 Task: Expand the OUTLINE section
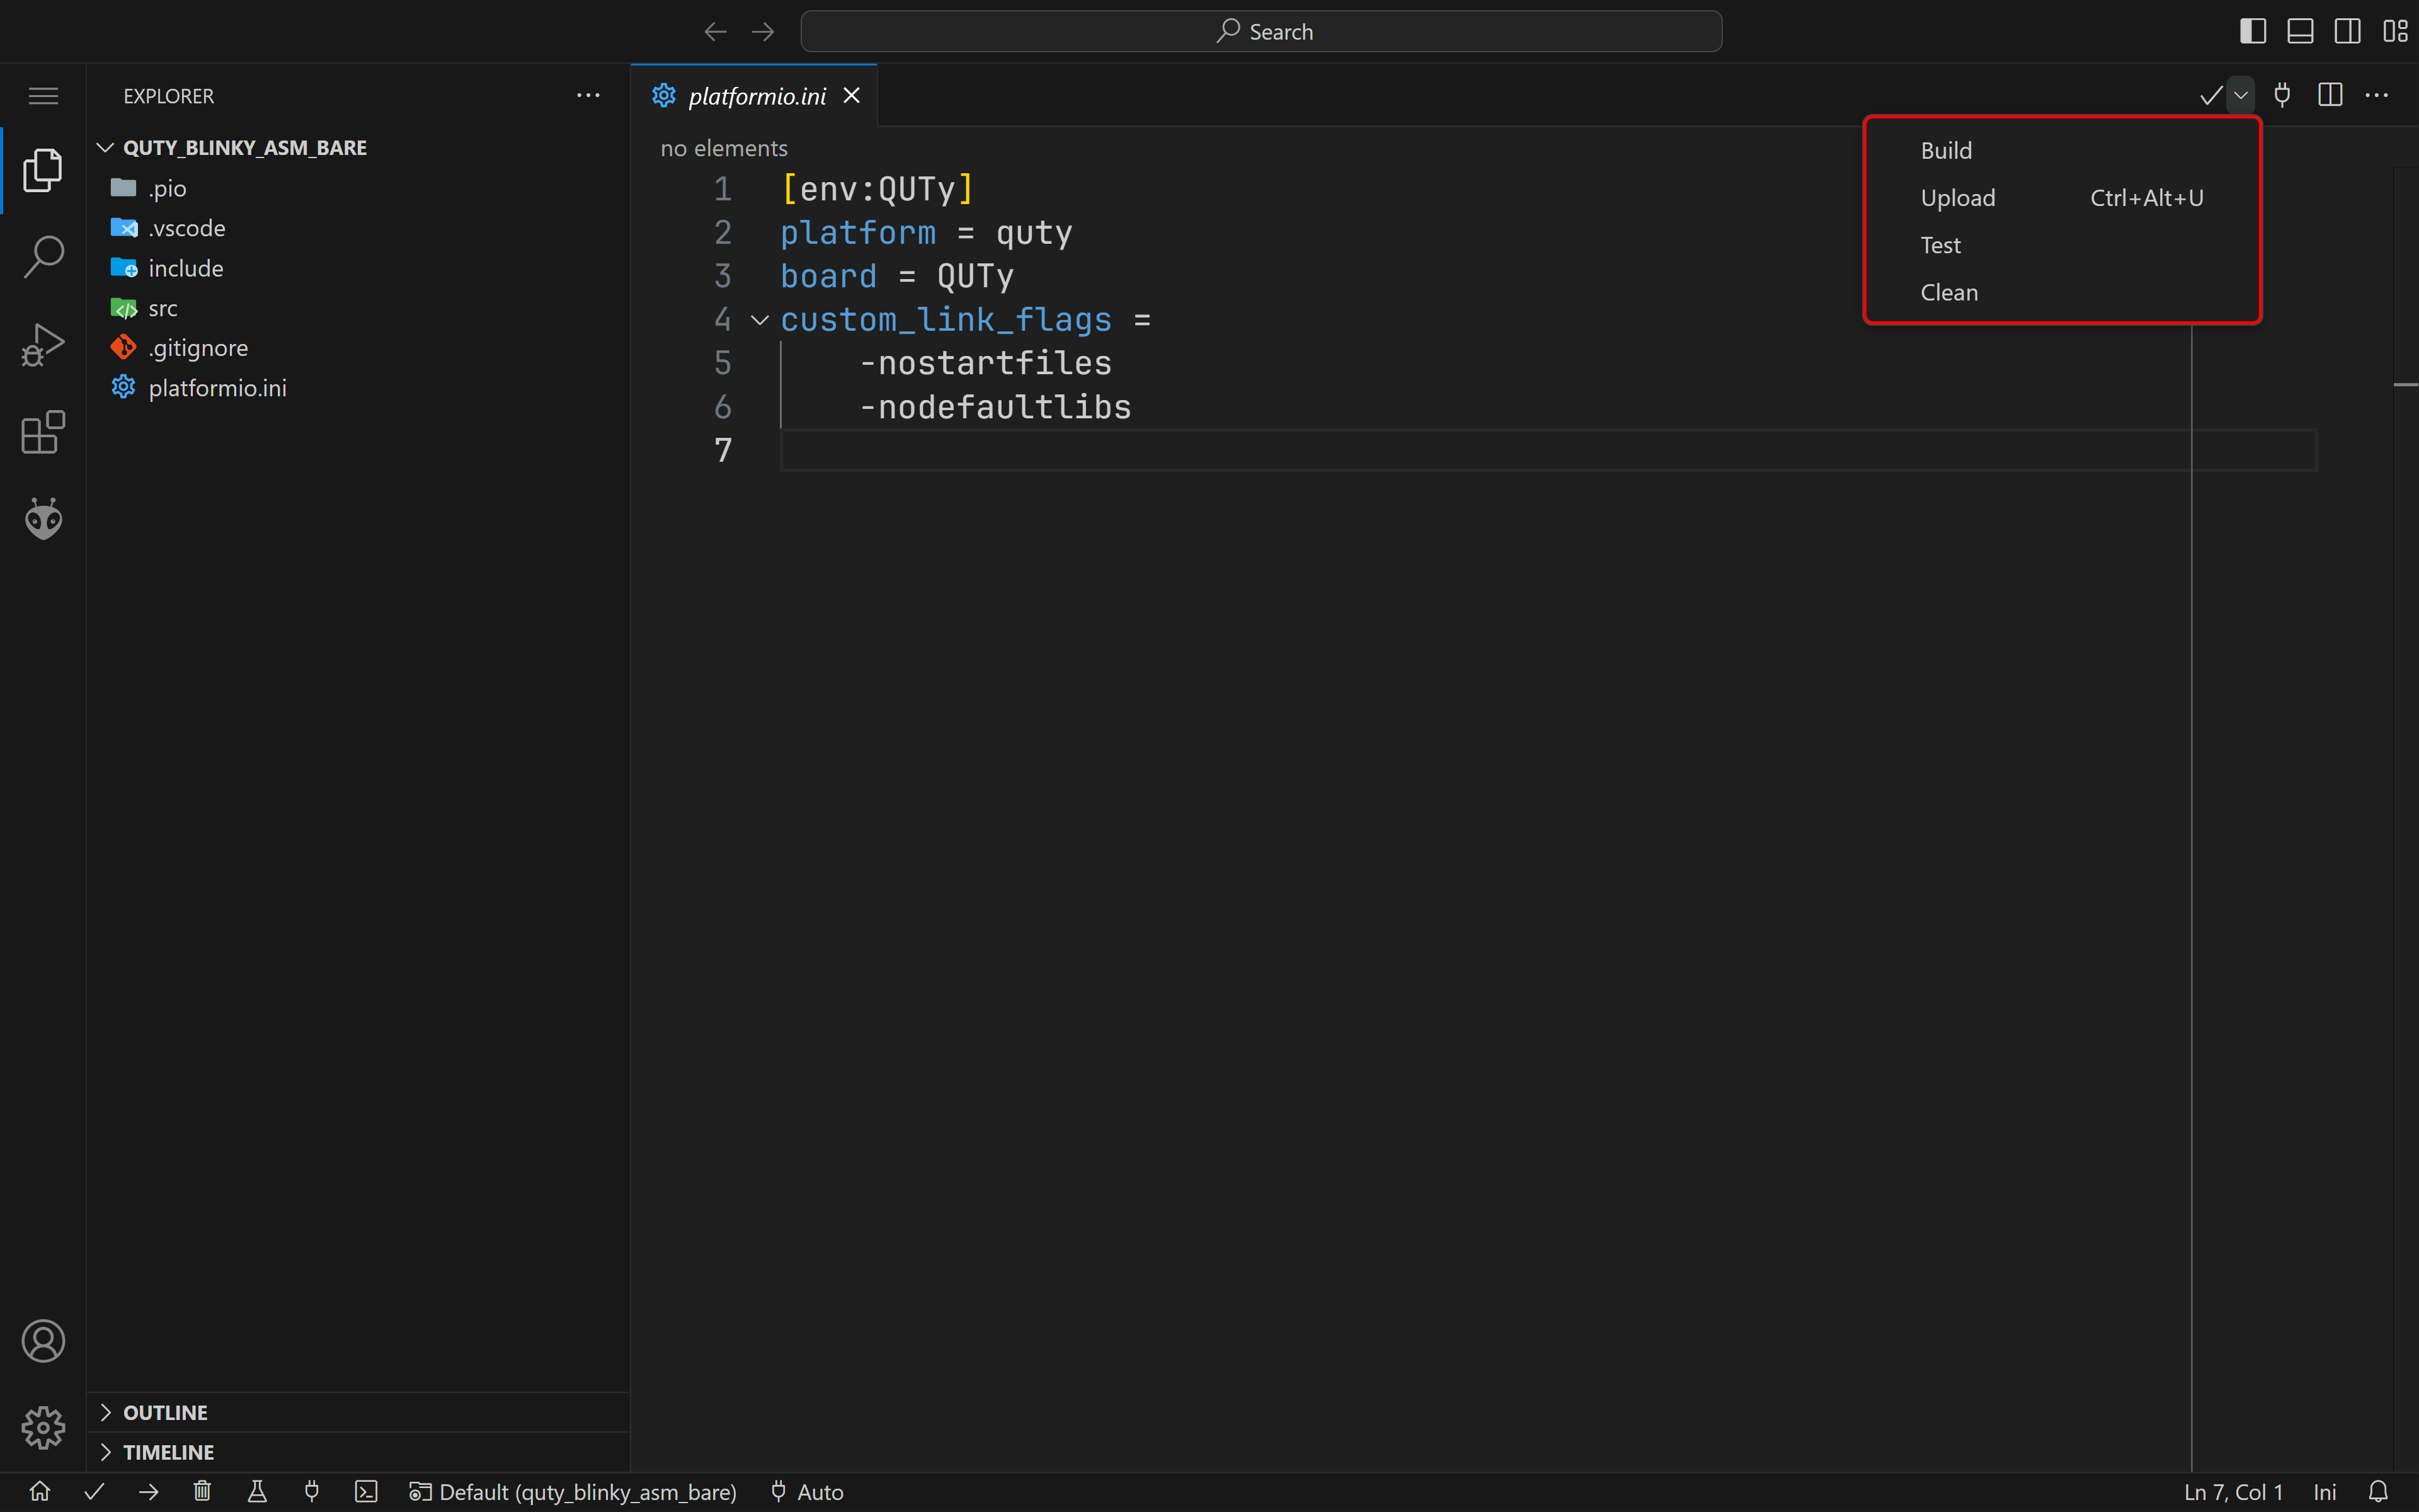[165, 1412]
